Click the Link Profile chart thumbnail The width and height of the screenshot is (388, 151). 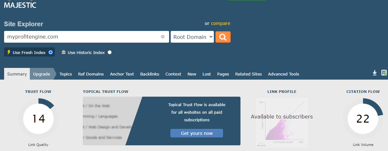point(282,122)
